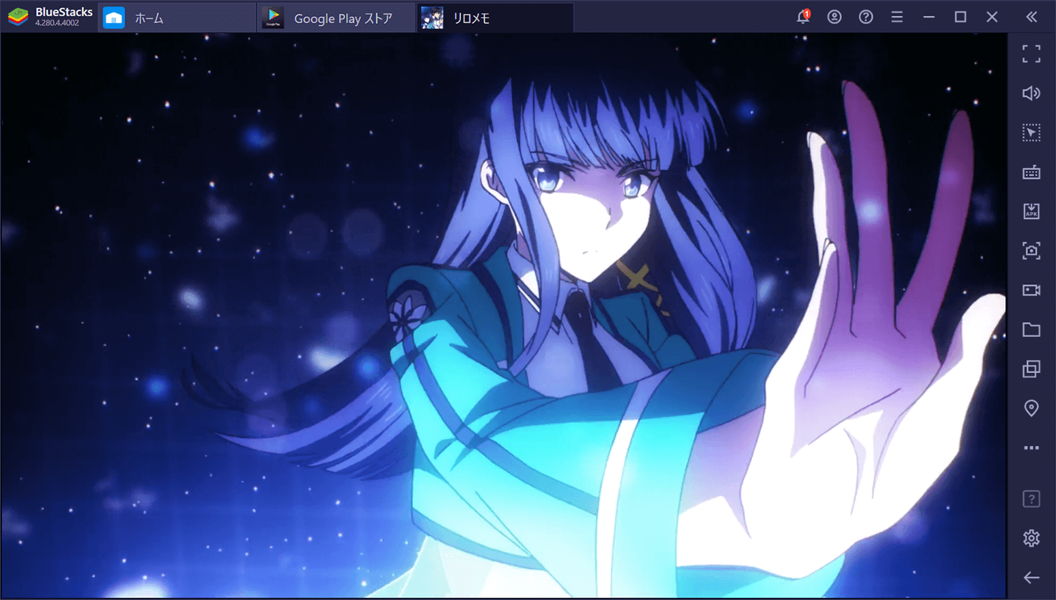Open BlueStacks settings gear
Viewport: 1056px width, 600px height.
1031,538
